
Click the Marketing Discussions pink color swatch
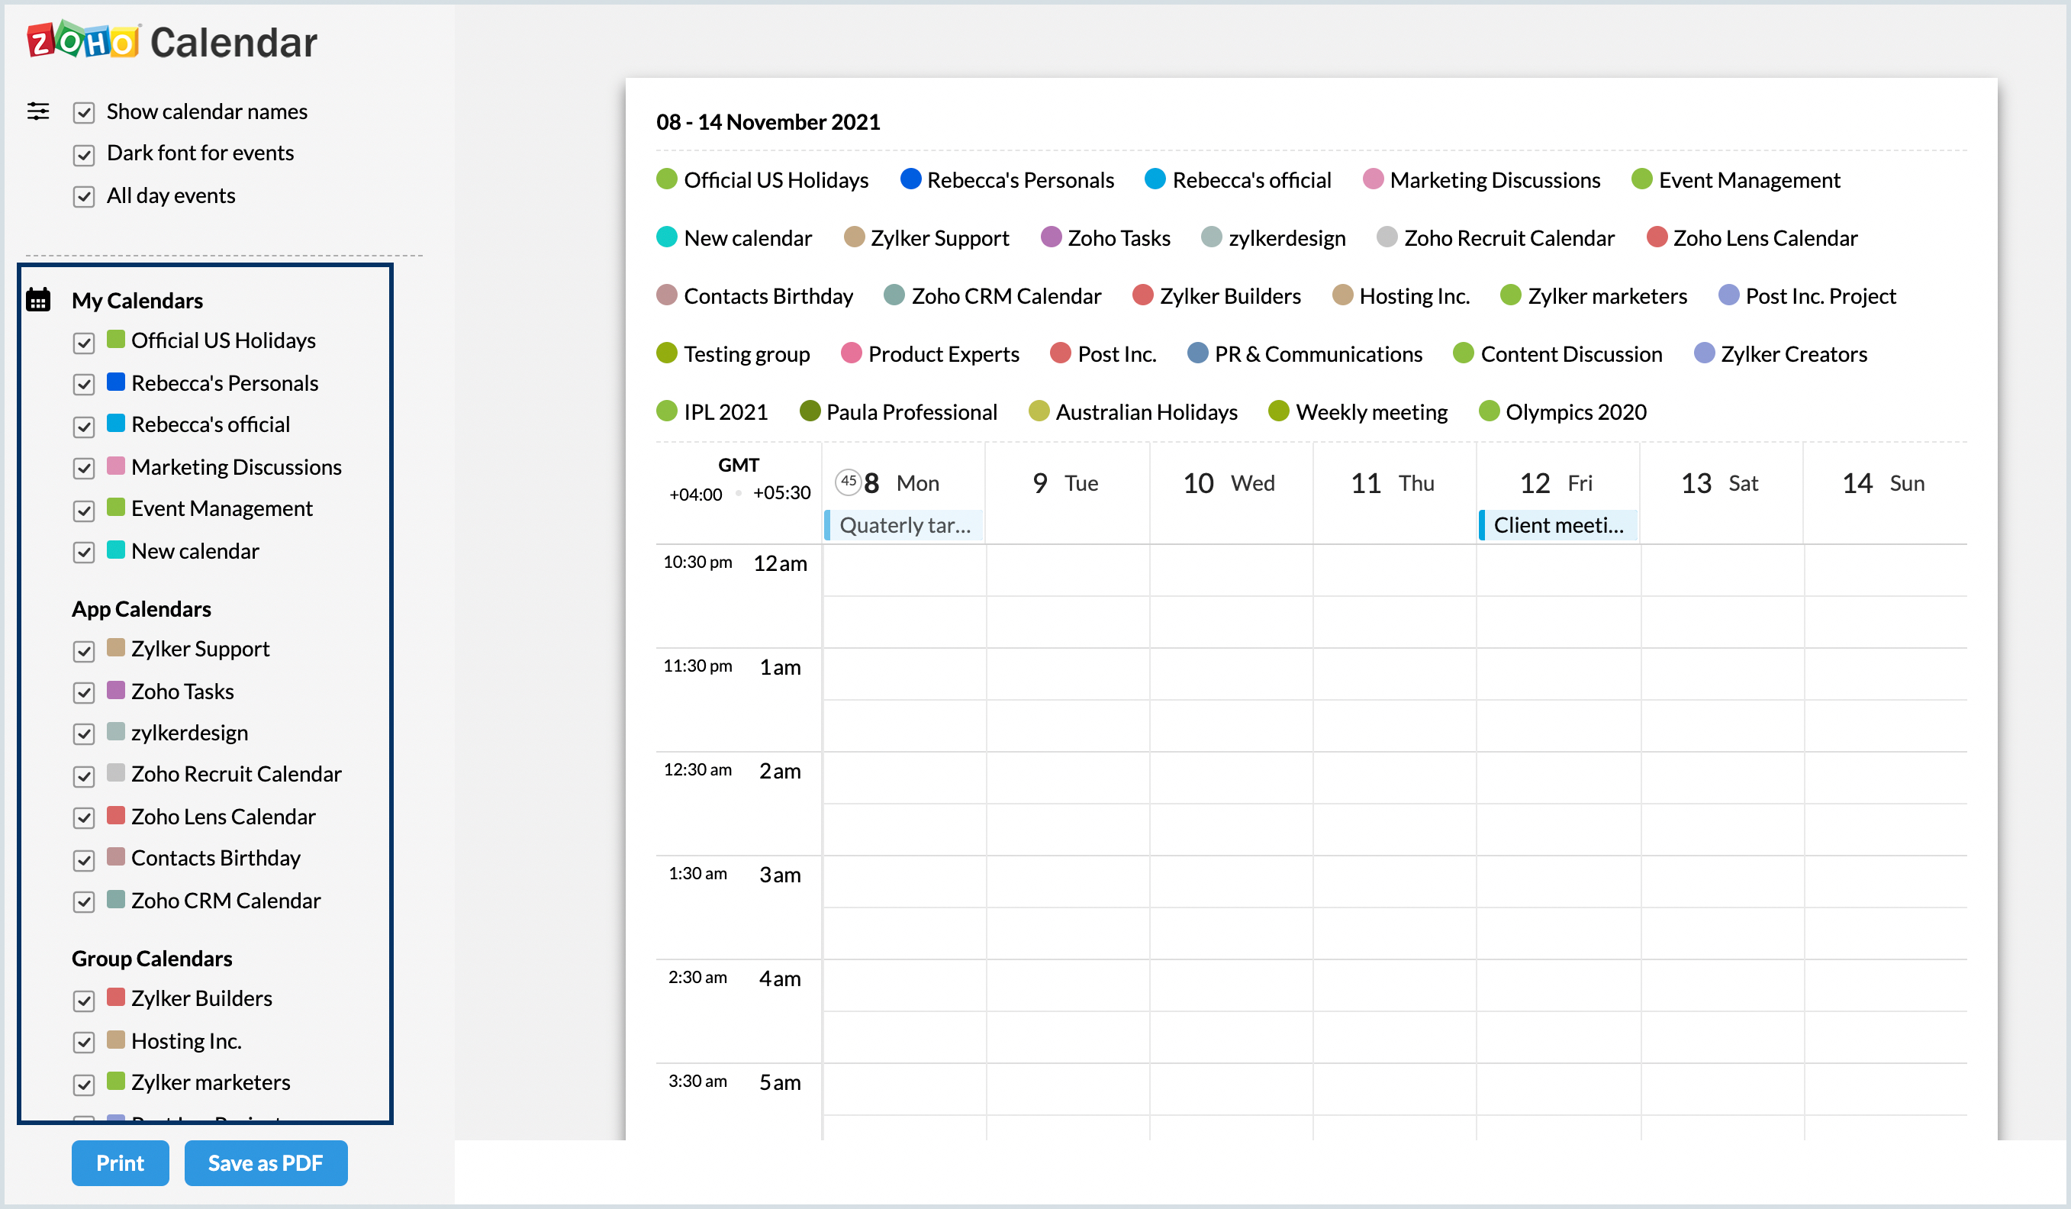(116, 466)
